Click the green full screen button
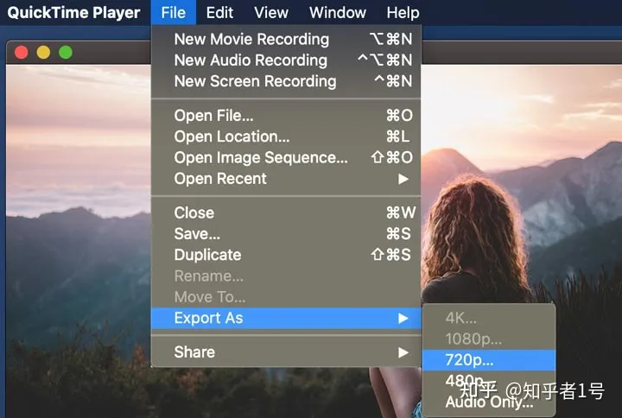Screen dimensions: 622x418 coord(66,53)
